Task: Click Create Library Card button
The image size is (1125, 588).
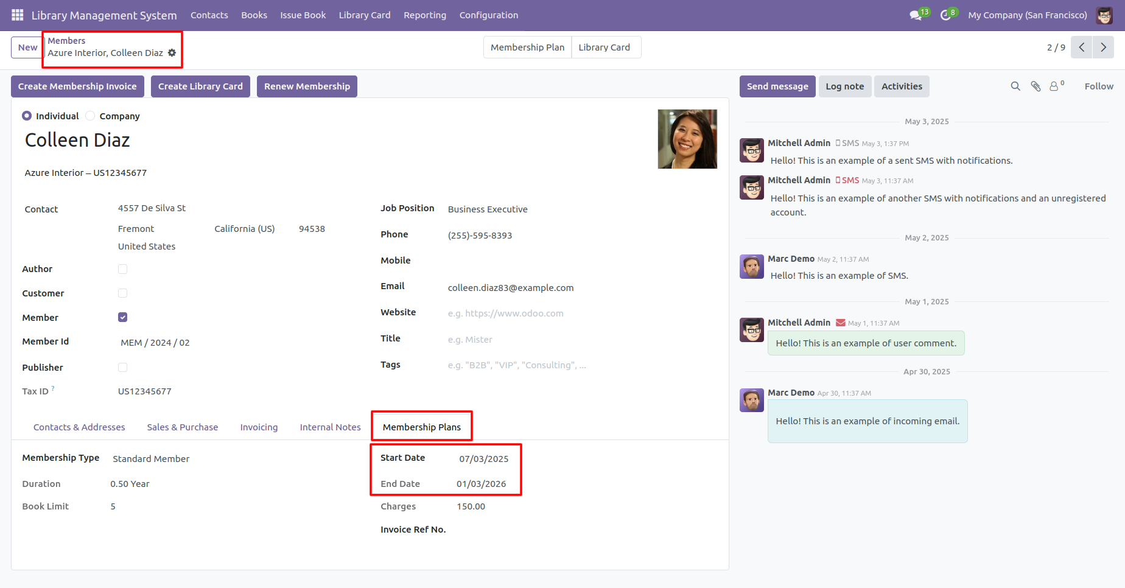Action: [200, 86]
